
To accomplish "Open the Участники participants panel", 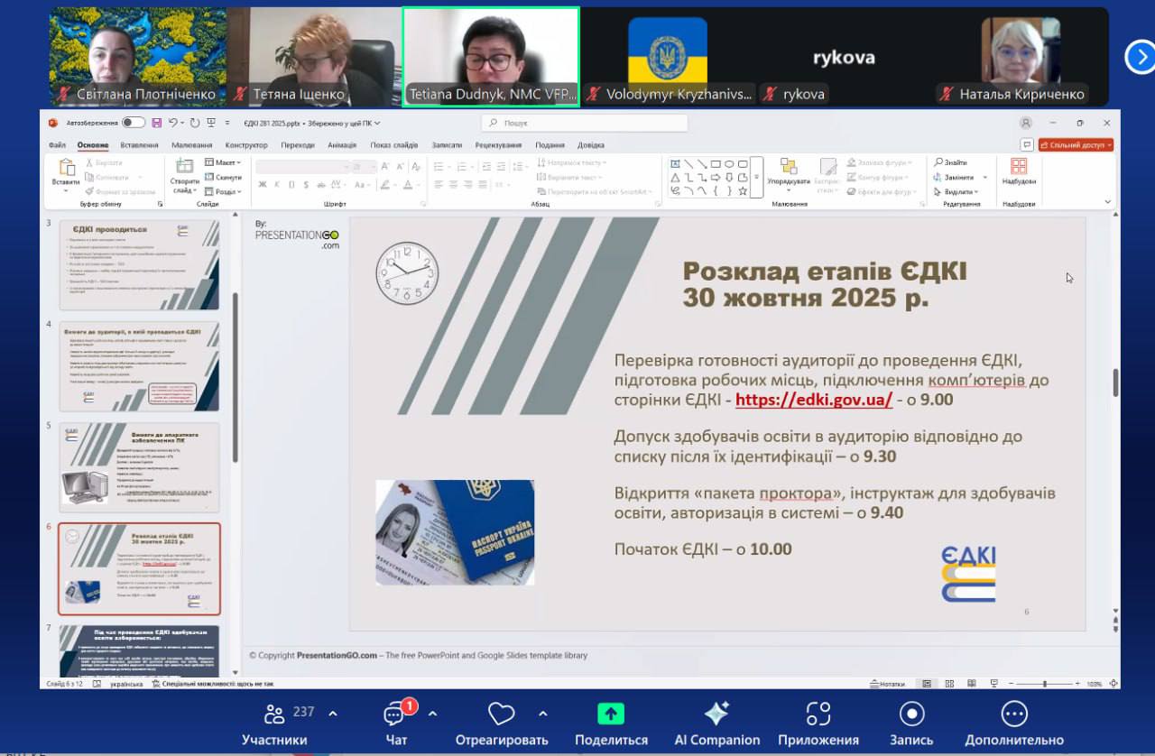I will pyautogui.click(x=274, y=715).
